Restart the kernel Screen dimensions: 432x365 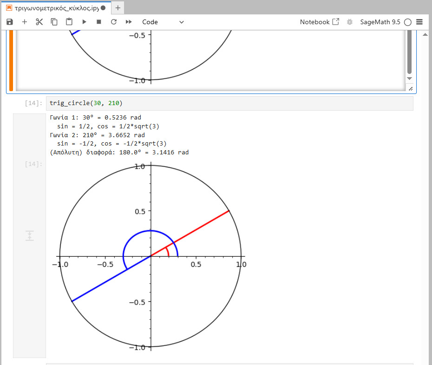[x=114, y=22]
